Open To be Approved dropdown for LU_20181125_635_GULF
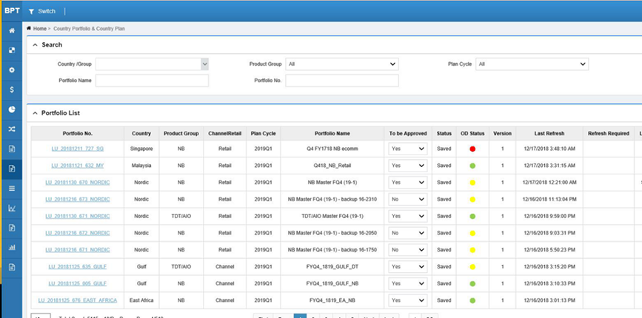The width and height of the screenshot is (642, 318). click(x=408, y=266)
